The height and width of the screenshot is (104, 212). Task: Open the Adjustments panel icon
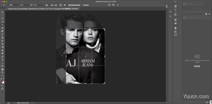[x=175, y=23]
